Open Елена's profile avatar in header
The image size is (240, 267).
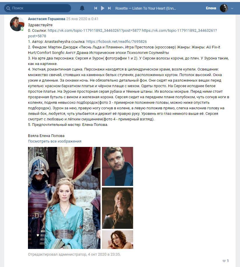(224, 8)
